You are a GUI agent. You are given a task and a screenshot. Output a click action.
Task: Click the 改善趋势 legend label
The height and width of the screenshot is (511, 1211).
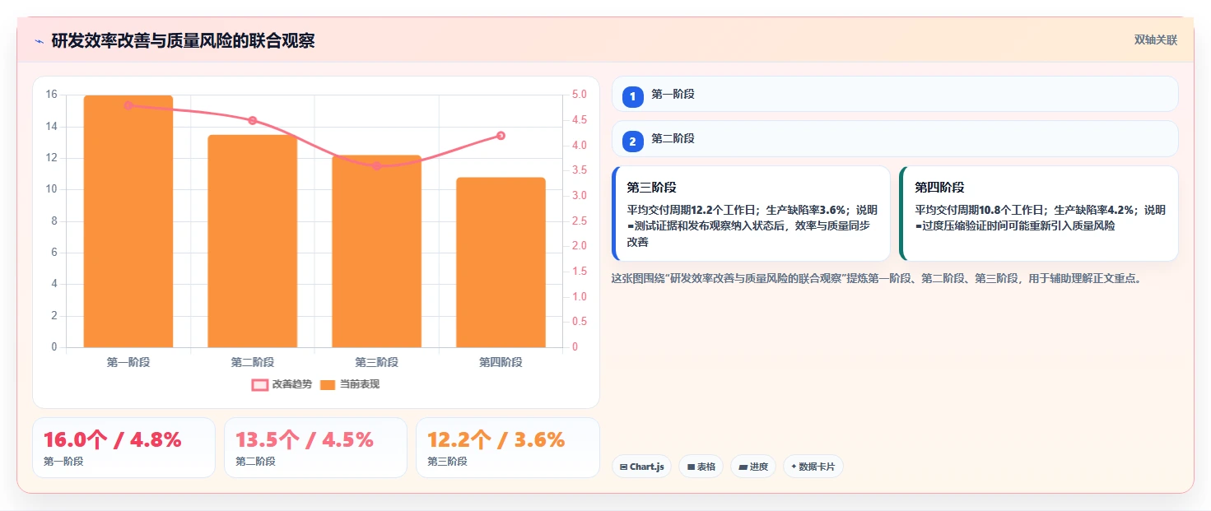292,384
